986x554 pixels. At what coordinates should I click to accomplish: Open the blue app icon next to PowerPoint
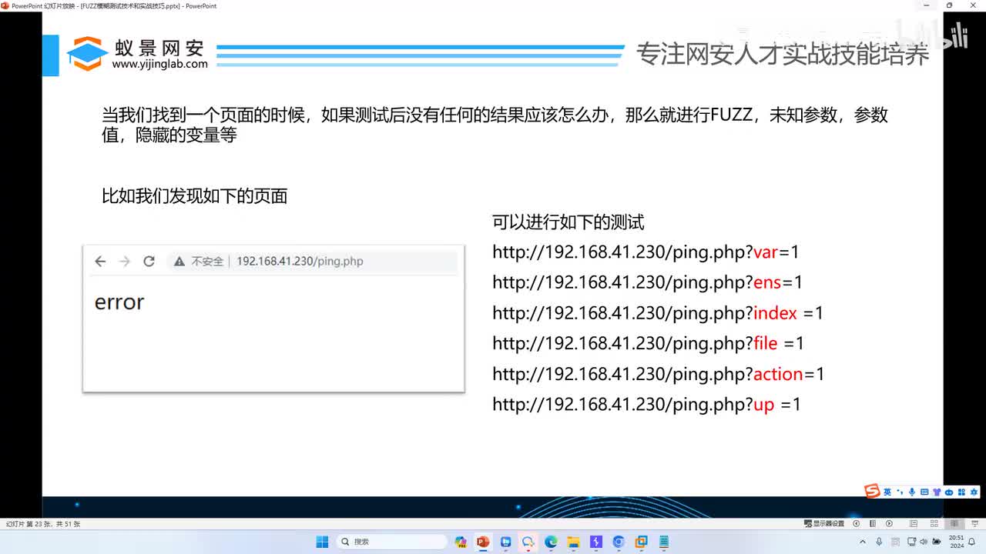pyautogui.click(x=506, y=542)
